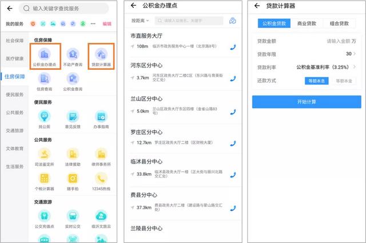Click the 贷款金额 amount input field

(x=337, y=41)
